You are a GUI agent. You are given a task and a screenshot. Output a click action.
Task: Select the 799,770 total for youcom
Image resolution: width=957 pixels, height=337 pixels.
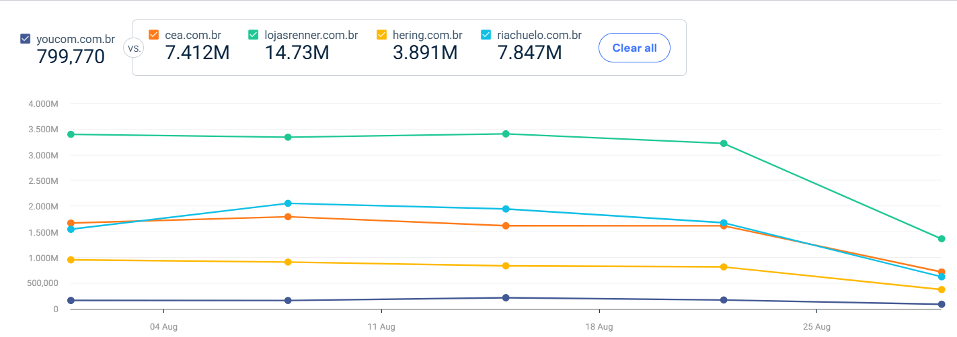(x=71, y=56)
